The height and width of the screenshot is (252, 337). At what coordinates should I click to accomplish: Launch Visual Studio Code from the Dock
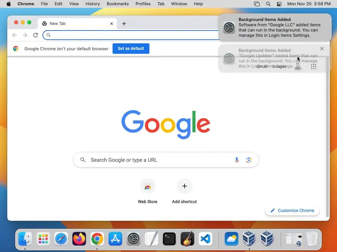tap(205, 239)
